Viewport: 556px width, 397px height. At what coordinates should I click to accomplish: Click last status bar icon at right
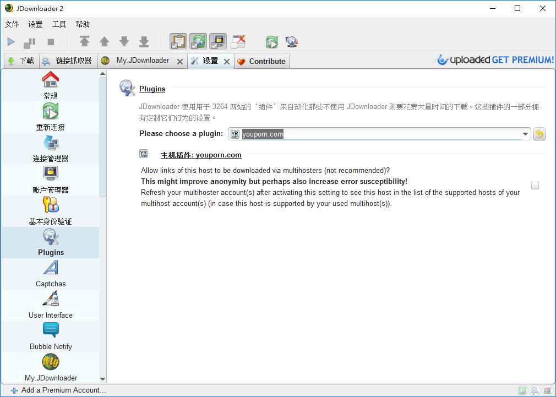548,390
